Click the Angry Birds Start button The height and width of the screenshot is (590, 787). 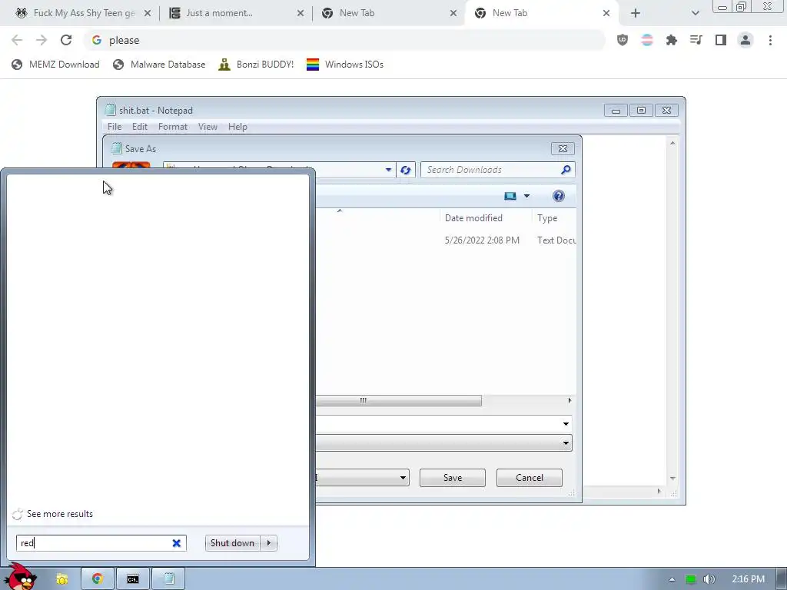pos(22,577)
